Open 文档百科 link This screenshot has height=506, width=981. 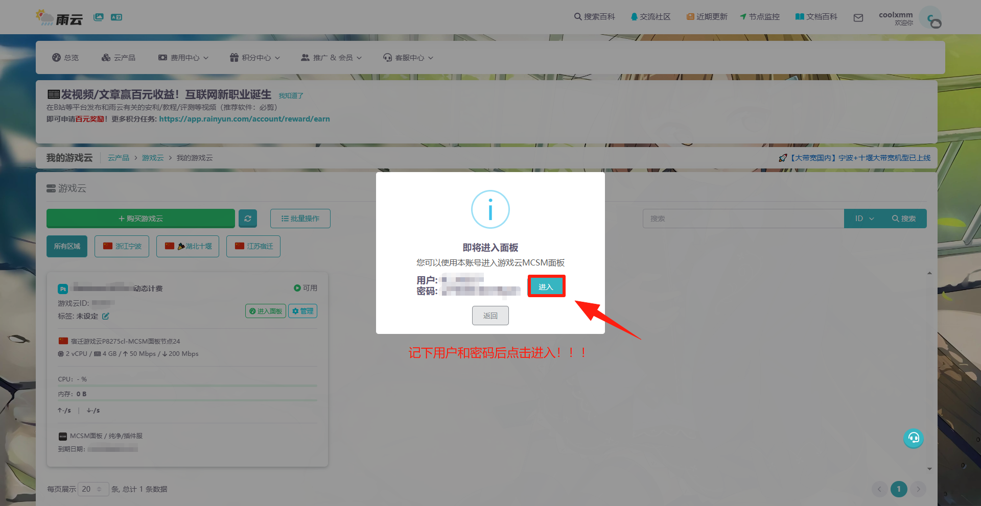pyautogui.click(x=816, y=17)
